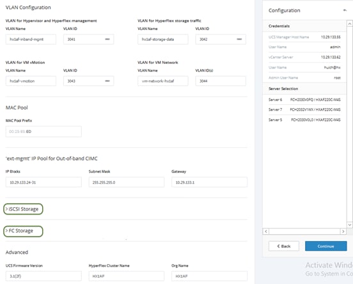Go back with the Back button
This screenshot has height=284, width=353.
[284, 246]
